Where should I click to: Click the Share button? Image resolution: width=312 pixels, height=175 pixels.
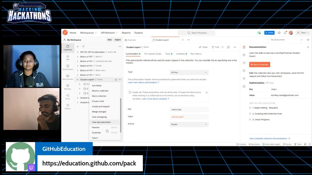(x=203, y=47)
